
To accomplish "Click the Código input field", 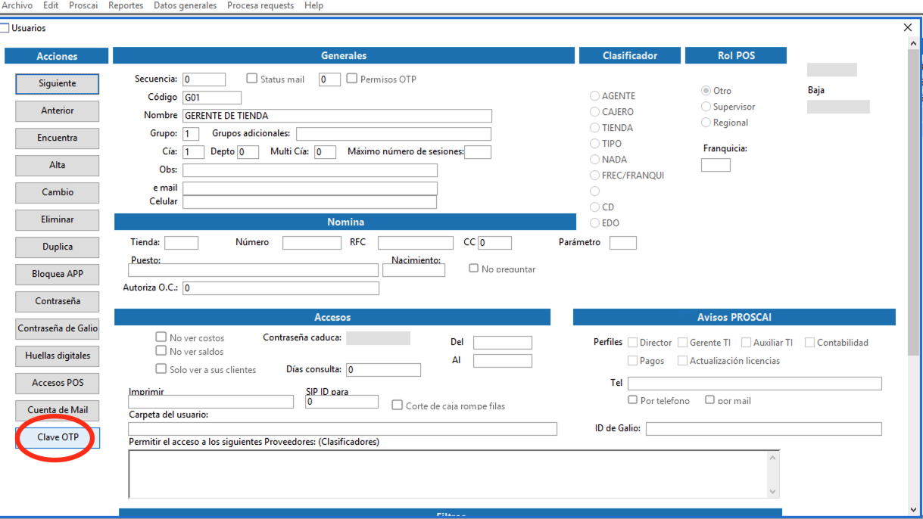I will click(x=212, y=98).
